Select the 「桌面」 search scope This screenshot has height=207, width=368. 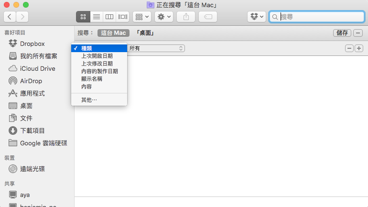145,33
